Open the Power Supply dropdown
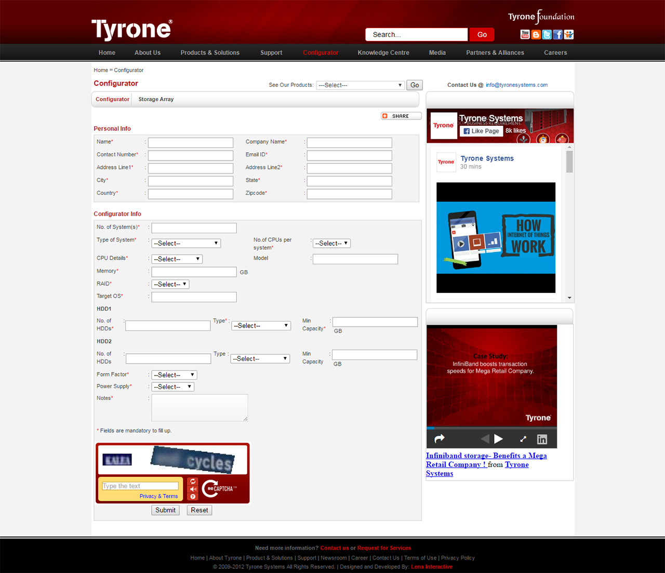This screenshot has width=665, height=573. [x=172, y=387]
